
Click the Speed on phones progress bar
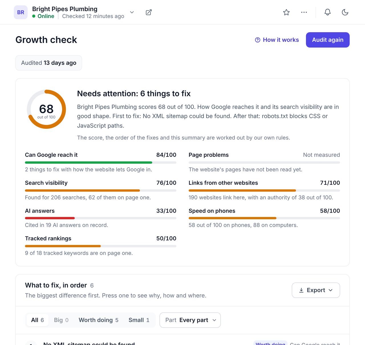coord(264,218)
